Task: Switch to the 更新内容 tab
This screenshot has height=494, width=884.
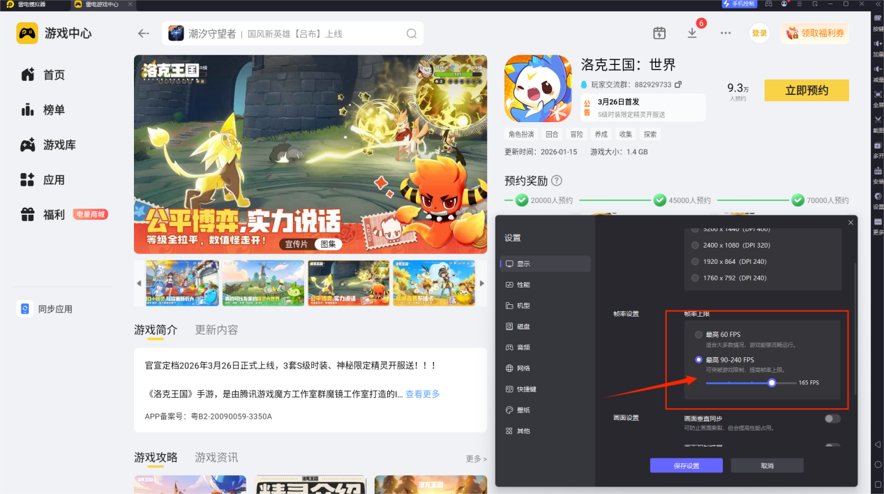Action: click(x=216, y=329)
